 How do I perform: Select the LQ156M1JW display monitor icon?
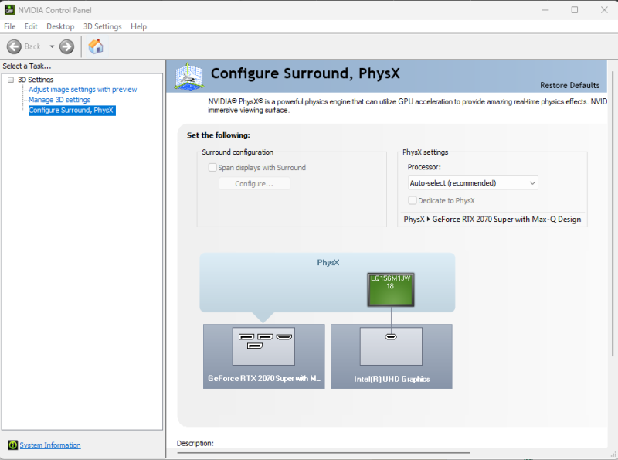391,290
